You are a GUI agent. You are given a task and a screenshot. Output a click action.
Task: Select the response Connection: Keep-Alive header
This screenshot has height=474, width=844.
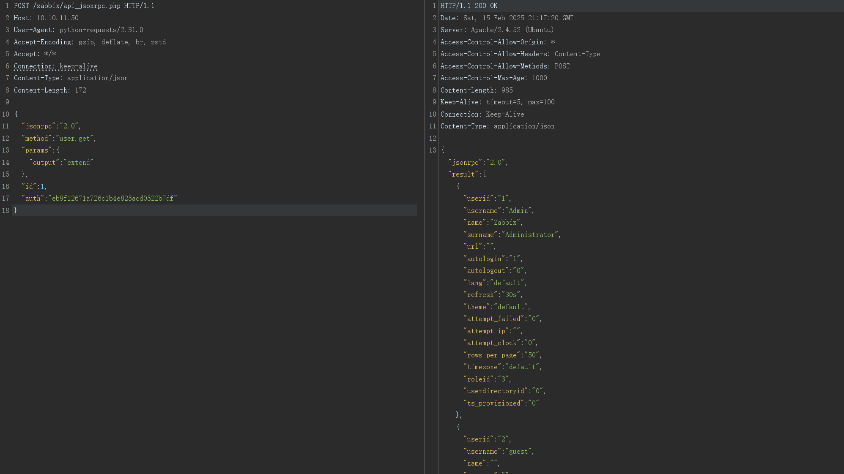(x=482, y=114)
